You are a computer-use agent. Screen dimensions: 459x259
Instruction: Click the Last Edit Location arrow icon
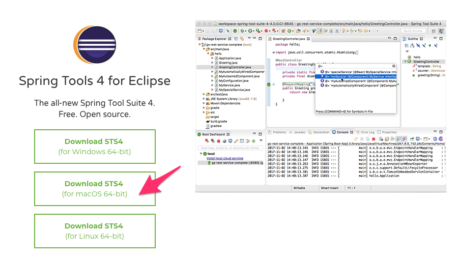pyautogui.click(x=360, y=31)
